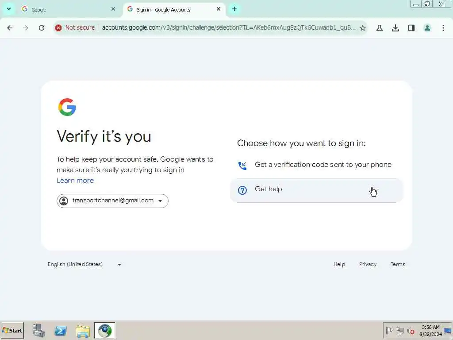Click the muted volume tray icon
The width and height of the screenshot is (453, 340).
point(411,331)
